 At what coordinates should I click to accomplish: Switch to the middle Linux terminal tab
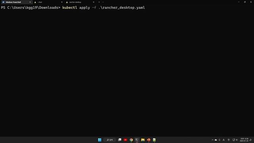pos(48,2)
